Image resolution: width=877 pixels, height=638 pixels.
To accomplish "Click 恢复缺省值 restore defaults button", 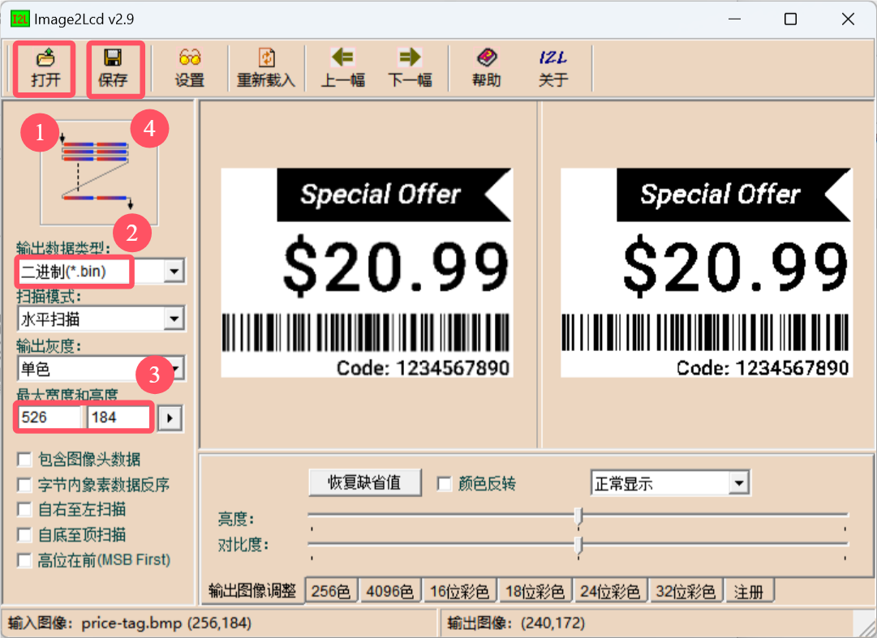I will click(x=364, y=482).
